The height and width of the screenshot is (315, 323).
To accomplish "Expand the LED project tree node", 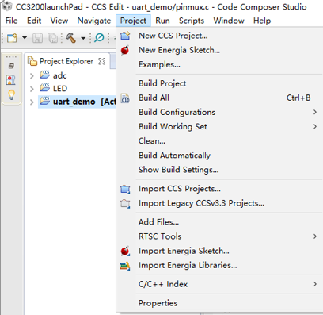I will coord(32,89).
